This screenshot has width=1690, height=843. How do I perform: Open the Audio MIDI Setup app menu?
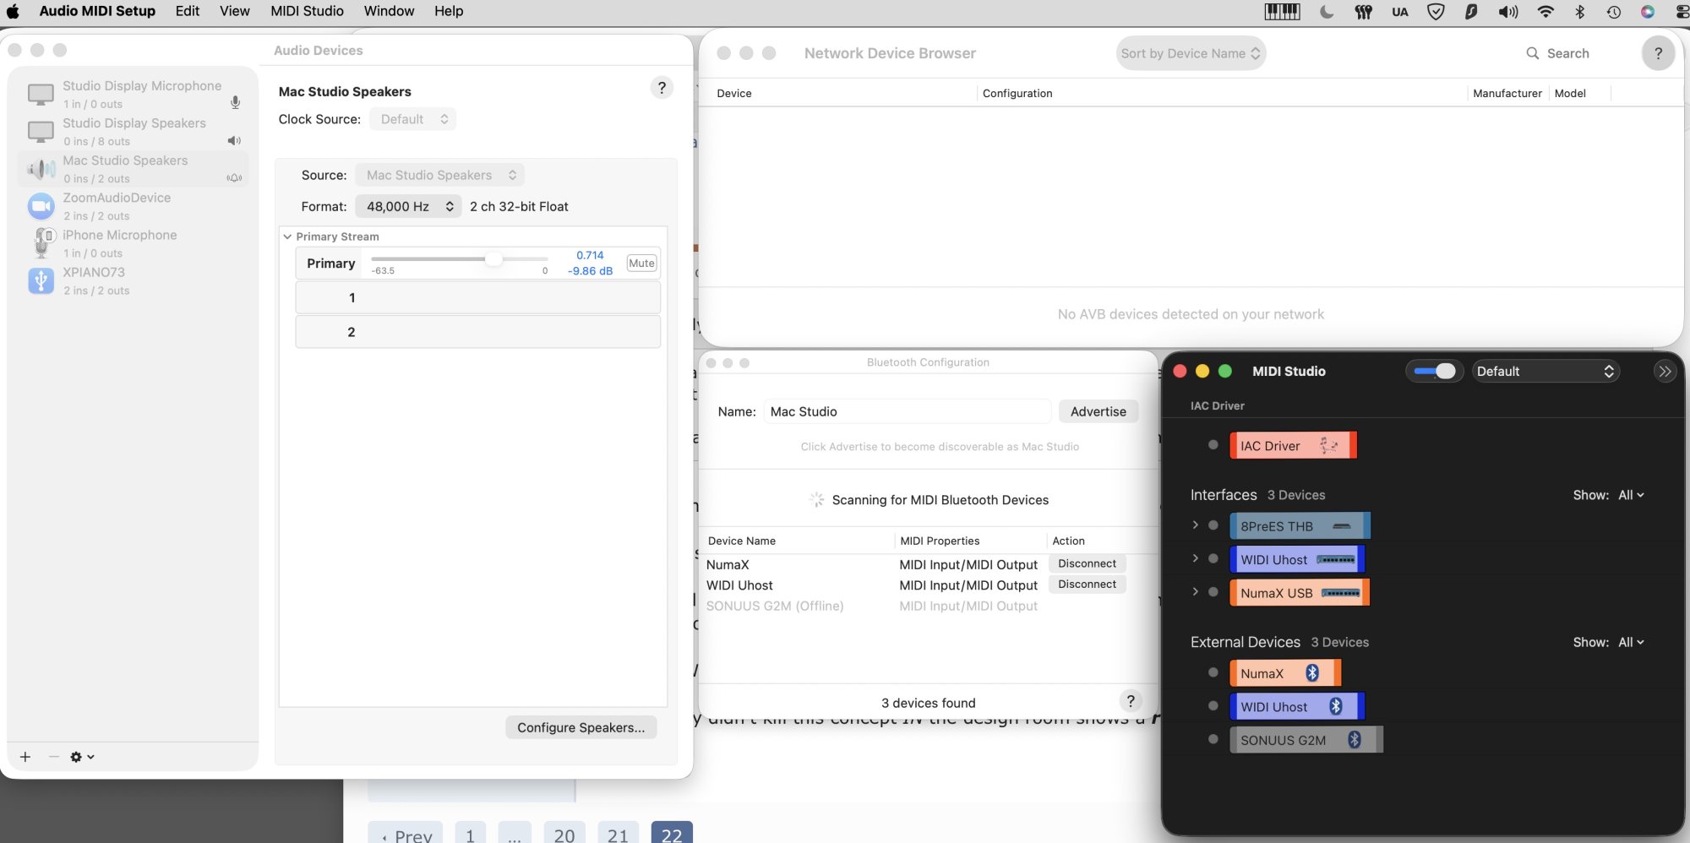click(x=97, y=11)
